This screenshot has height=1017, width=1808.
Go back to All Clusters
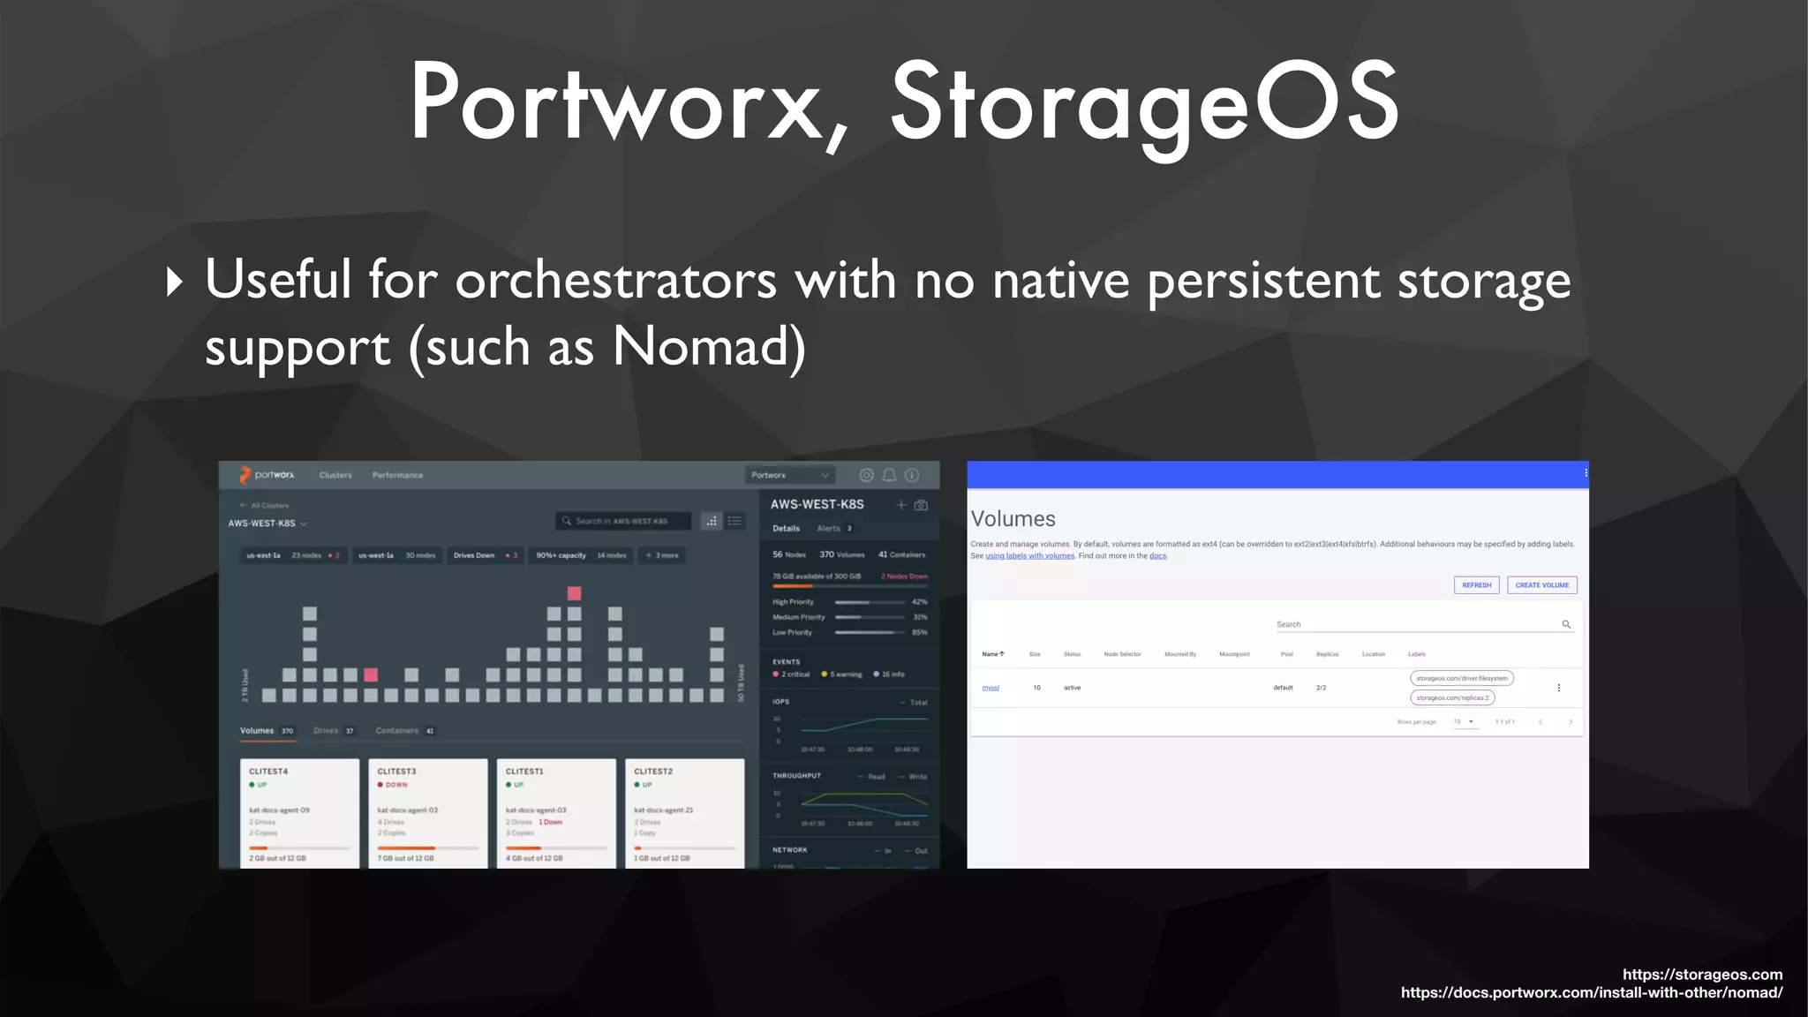pyautogui.click(x=265, y=506)
